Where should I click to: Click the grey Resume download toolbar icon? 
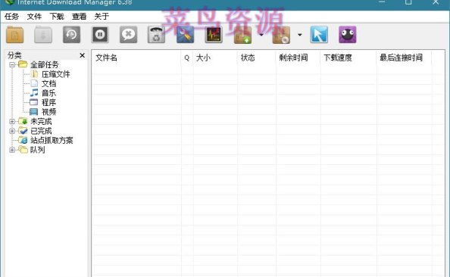click(43, 35)
